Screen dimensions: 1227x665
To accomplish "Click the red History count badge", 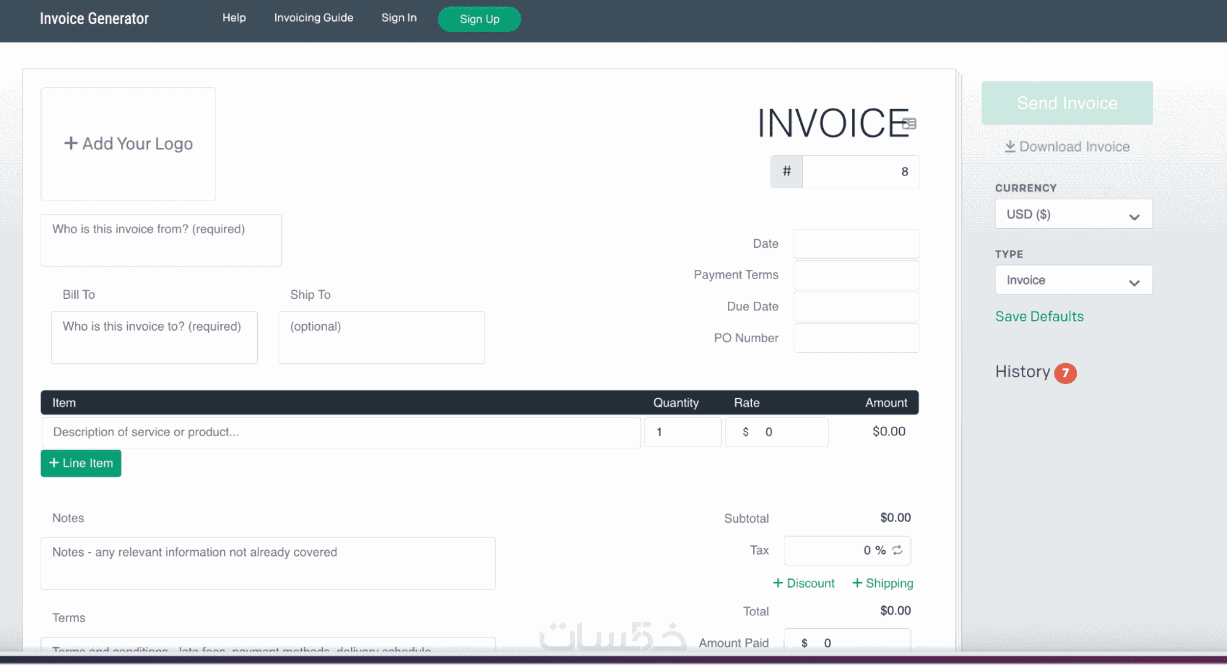I will (1065, 373).
